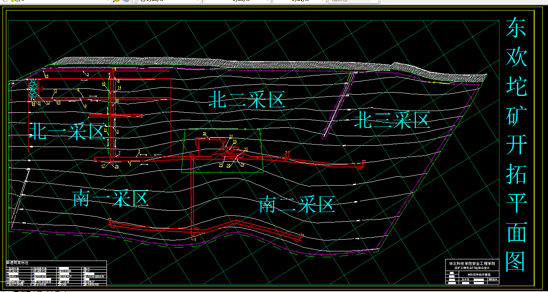This screenshot has height=292, width=548.
Task: Select the 南一采区 district label
Action: 111,198
